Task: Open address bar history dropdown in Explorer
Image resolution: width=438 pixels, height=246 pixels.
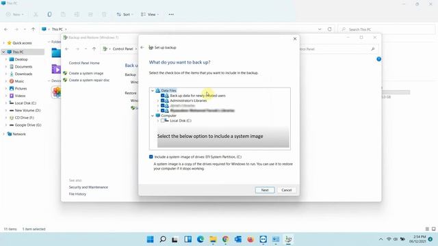Action: (x=320, y=29)
